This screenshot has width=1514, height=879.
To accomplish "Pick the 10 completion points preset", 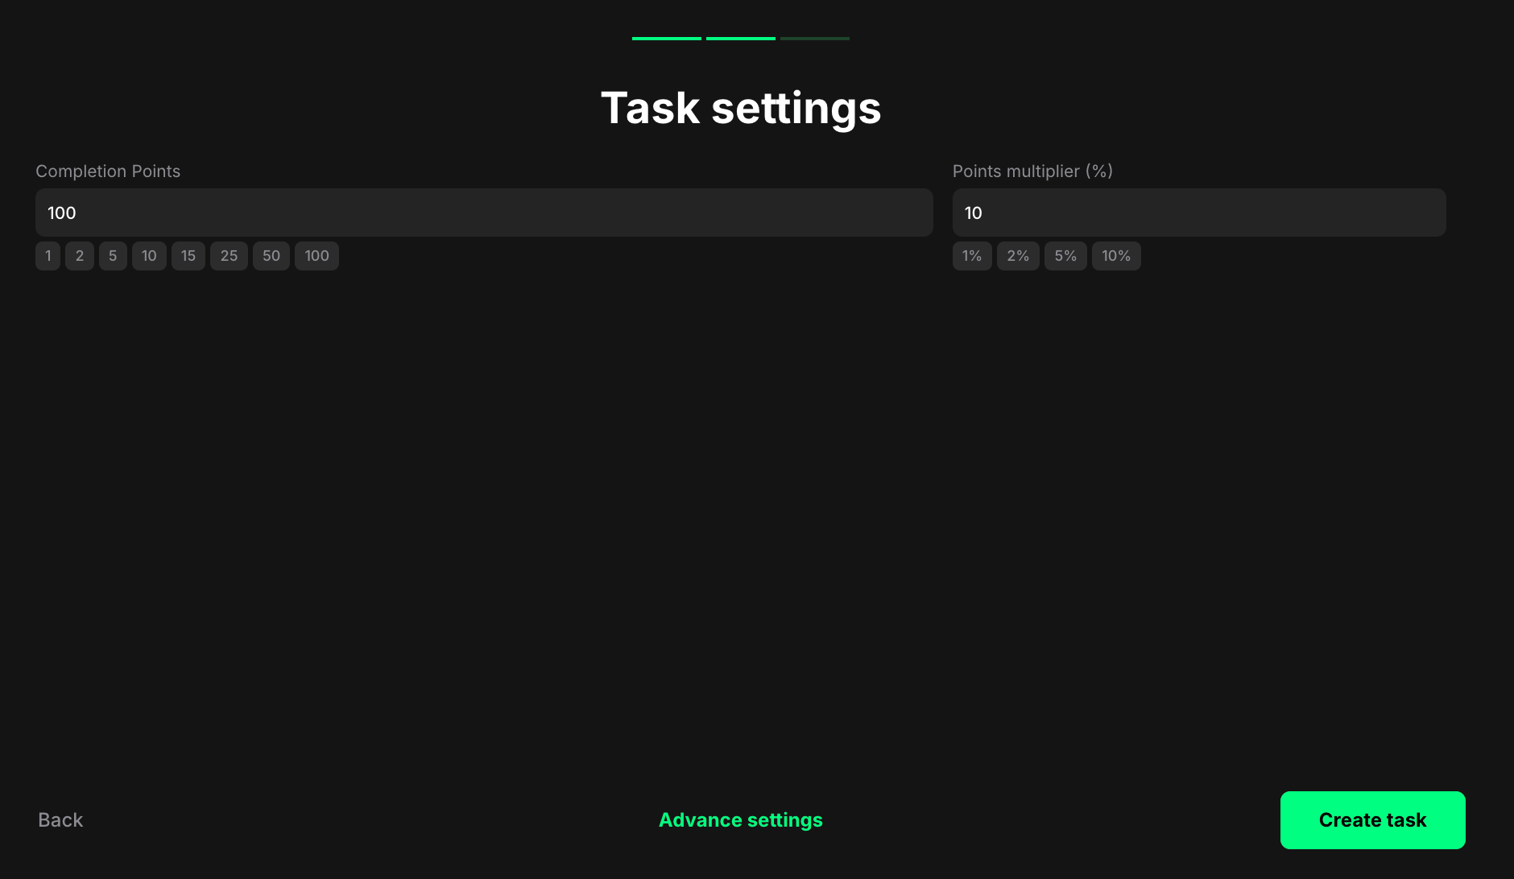I will click(x=149, y=256).
